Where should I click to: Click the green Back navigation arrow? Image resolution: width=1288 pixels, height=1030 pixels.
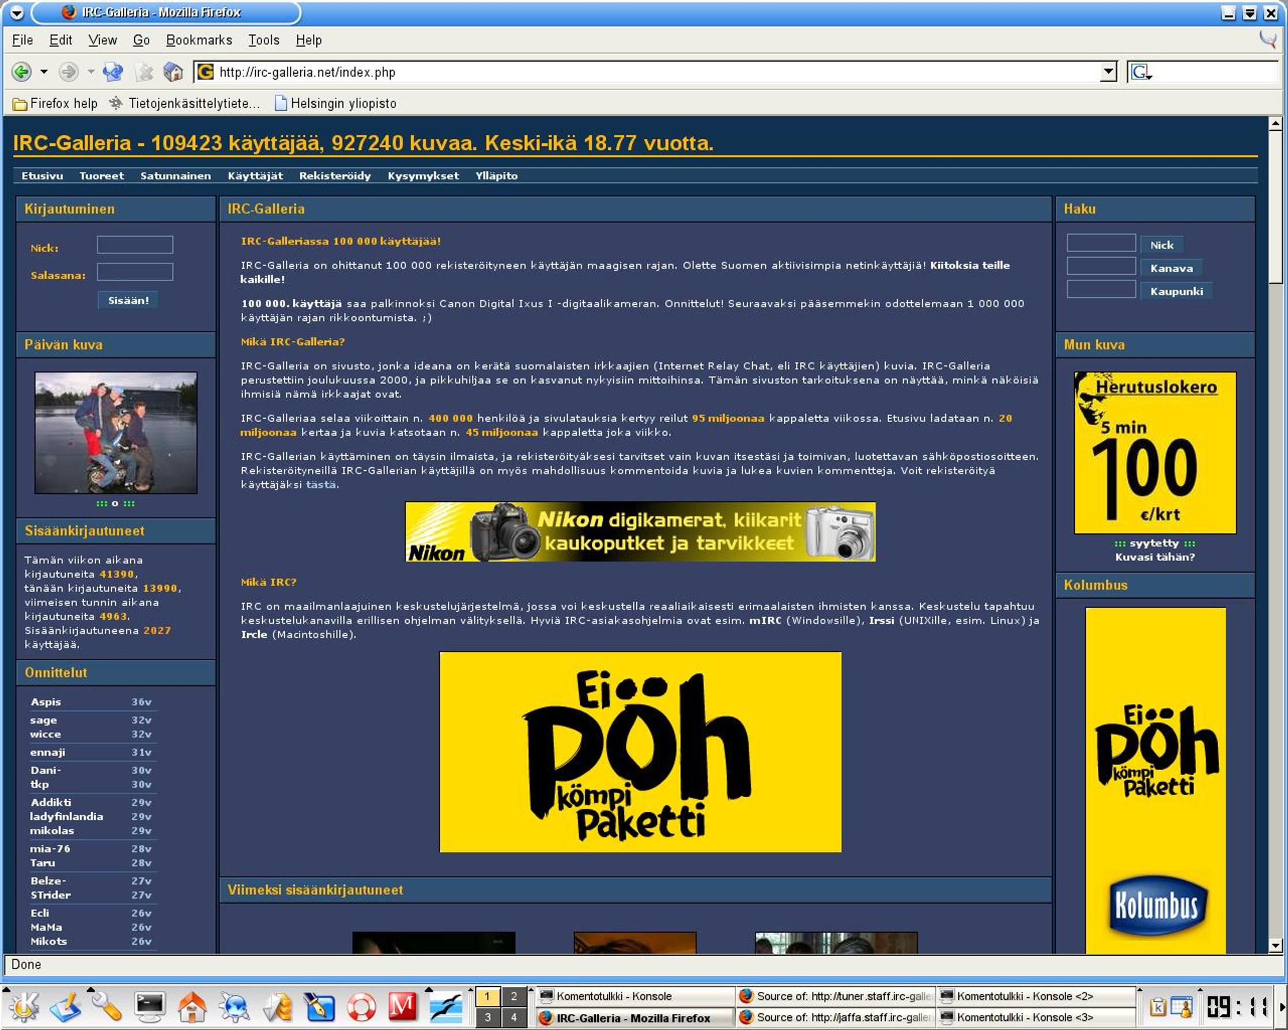tap(21, 72)
